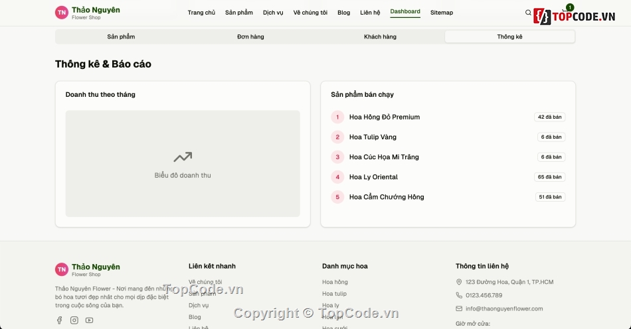Click the footer TN logo badge
The width and height of the screenshot is (631, 329).
tap(62, 269)
